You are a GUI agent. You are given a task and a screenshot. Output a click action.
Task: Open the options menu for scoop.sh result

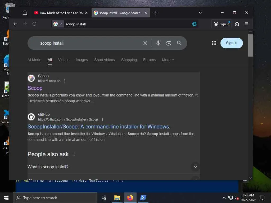point(64,81)
